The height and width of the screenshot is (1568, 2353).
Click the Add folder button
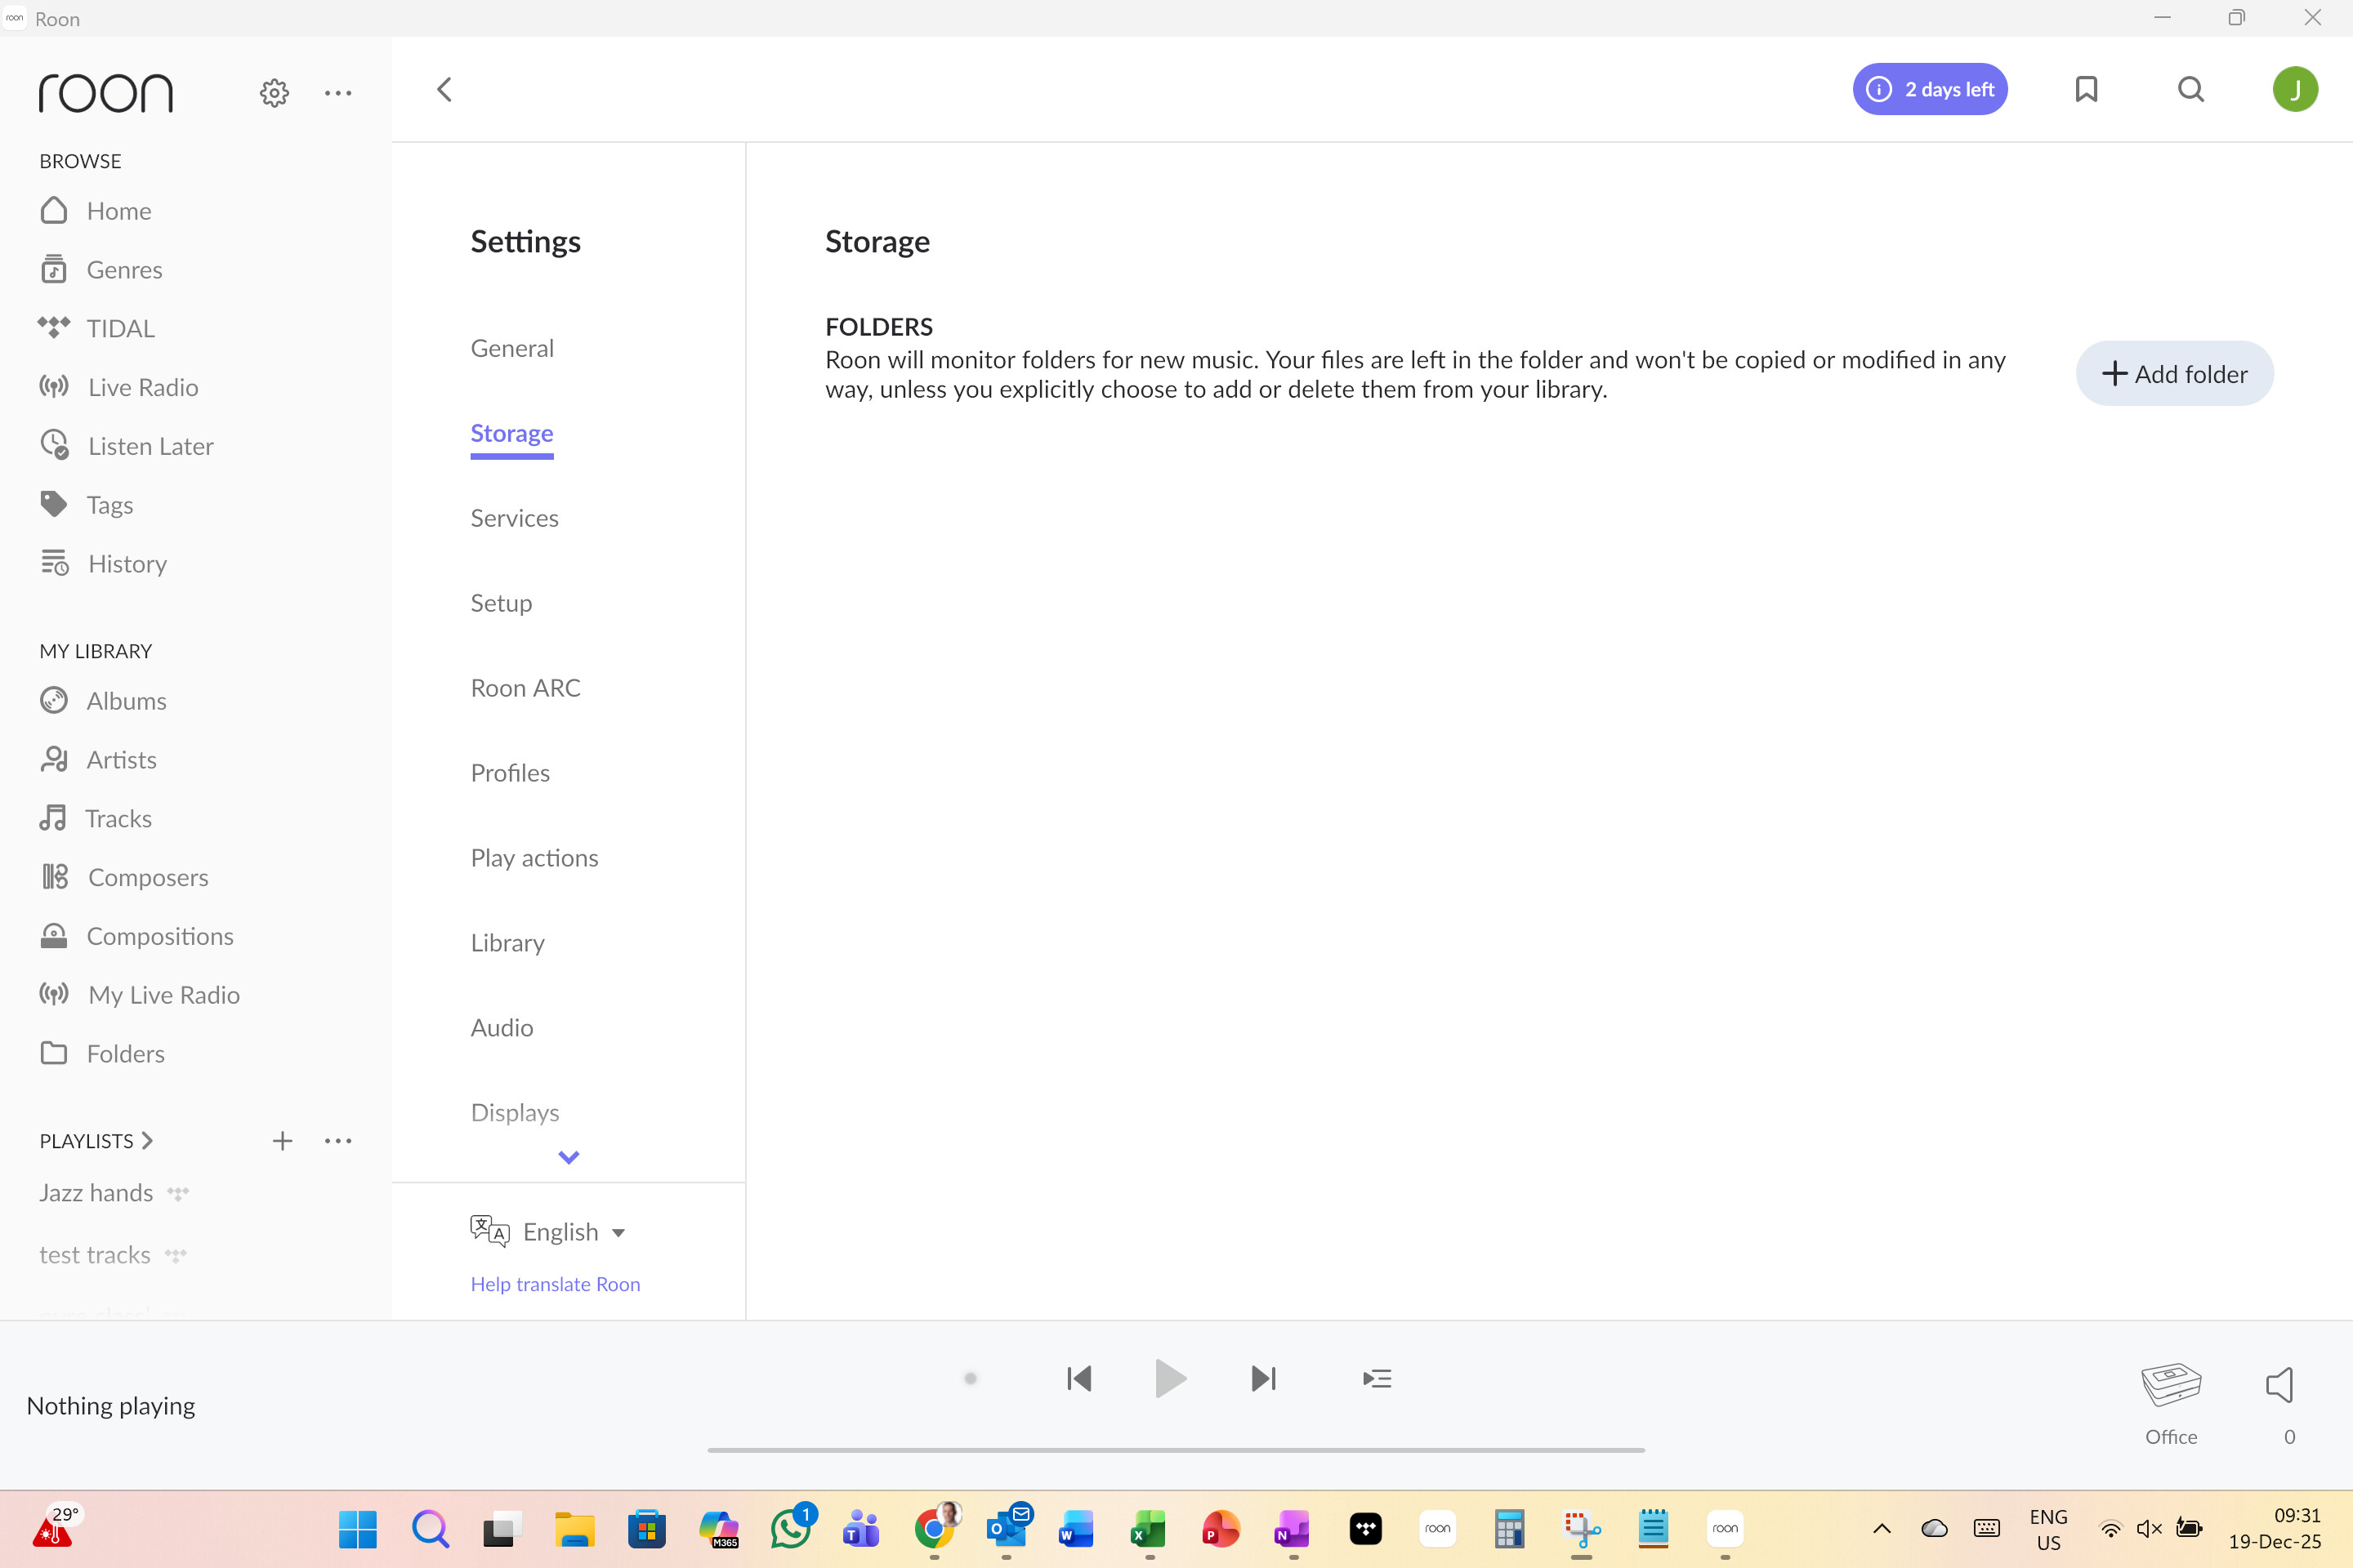pyautogui.click(x=2174, y=374)
